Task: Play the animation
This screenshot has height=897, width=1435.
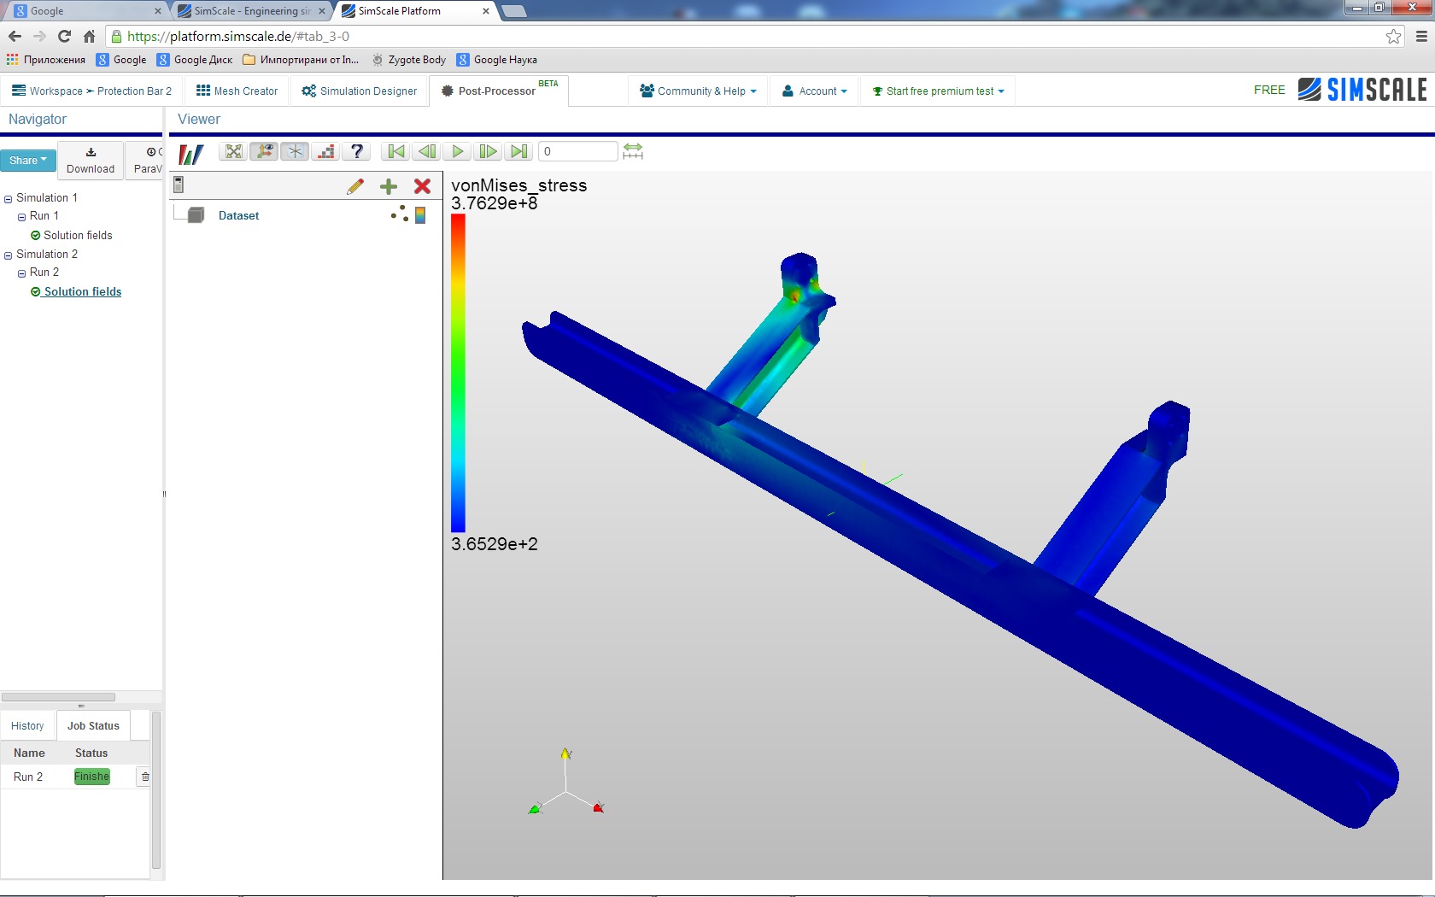Action: pos(458,151)
